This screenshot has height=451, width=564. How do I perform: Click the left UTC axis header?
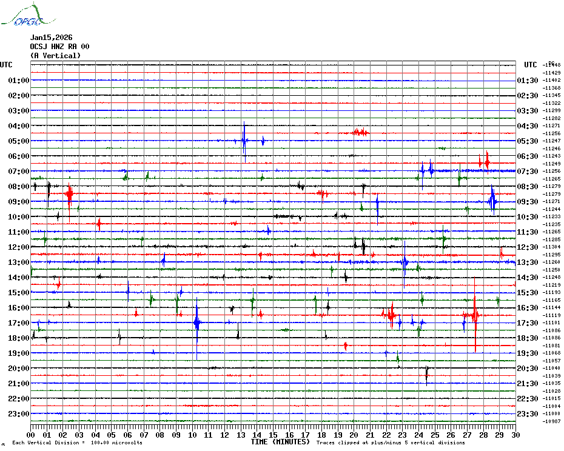coord(6,65)
